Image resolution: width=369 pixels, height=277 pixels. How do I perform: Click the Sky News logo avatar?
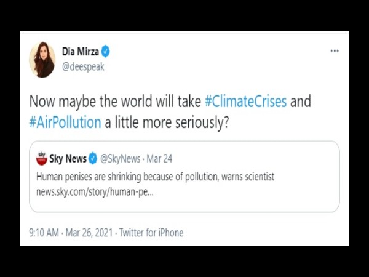click(42, 159)
